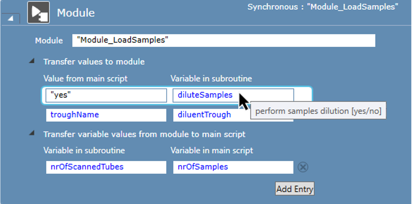This screenshot has height=204, width=412.
Task: Click the large Module header title
Action: [76, 13]
